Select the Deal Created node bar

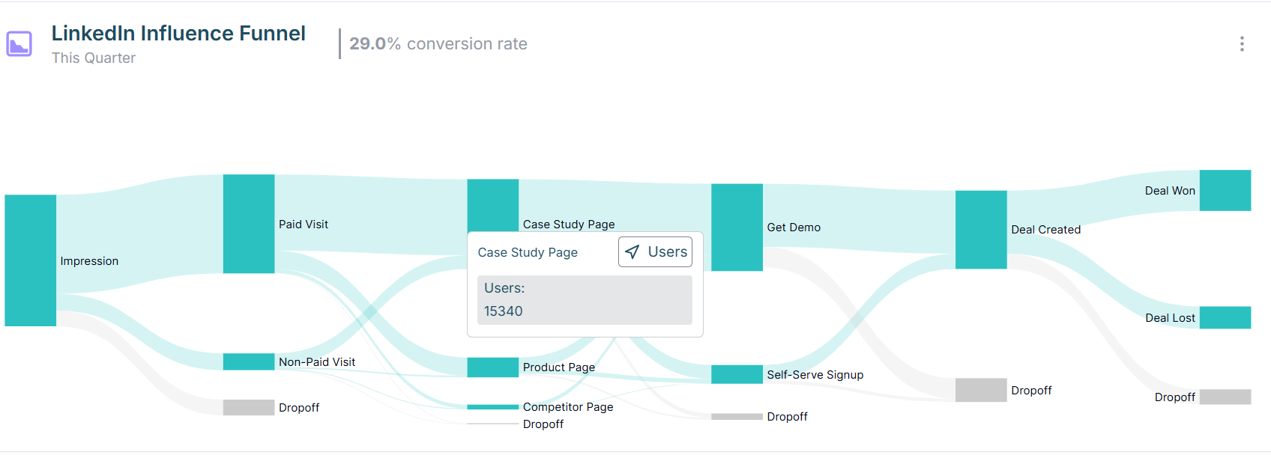[981, 230]
